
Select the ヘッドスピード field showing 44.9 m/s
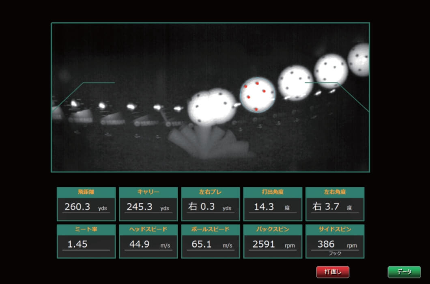click(148, 245)
